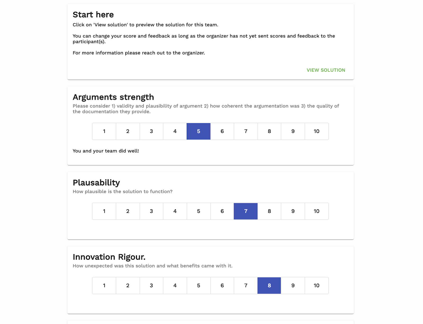Image resolution: width=423 pixels, height=324 pixels.
Task: Open the View Solution link
Action: point(326,70)
